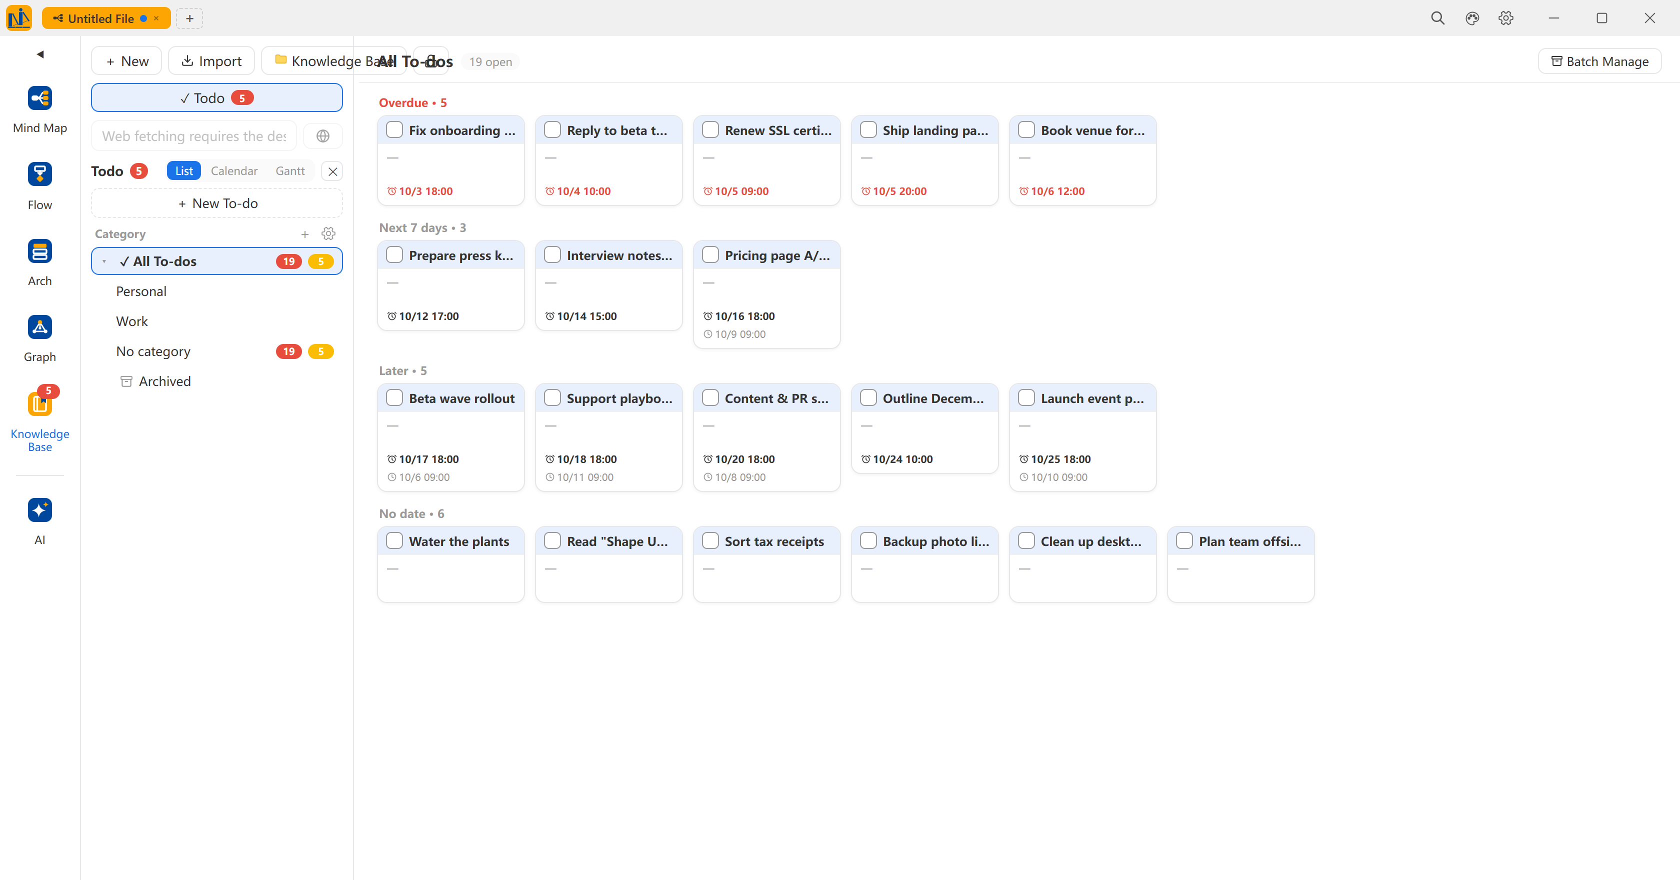Open the Clean up desktop to-do title
Screen dimensions: 1680x880
pyautogui.click(x=1090, y=541)
